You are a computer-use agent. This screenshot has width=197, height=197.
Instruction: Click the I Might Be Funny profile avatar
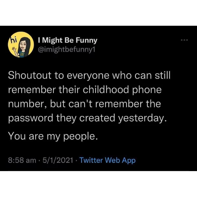coord(21,44)
